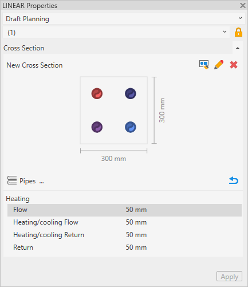The width and height of the screenshot is (248, 287).
Task: Click the Pipes list icon
Action: pos(12,180)
